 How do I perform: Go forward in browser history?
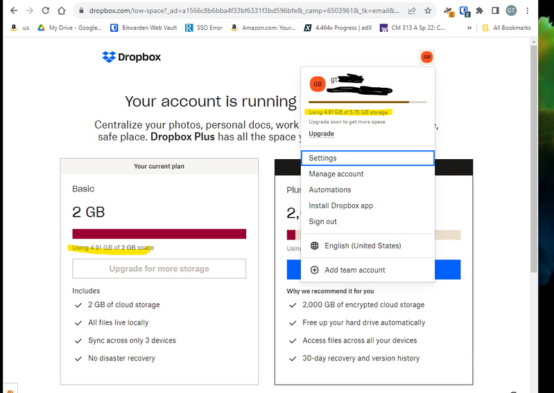(x=30, y=10)
